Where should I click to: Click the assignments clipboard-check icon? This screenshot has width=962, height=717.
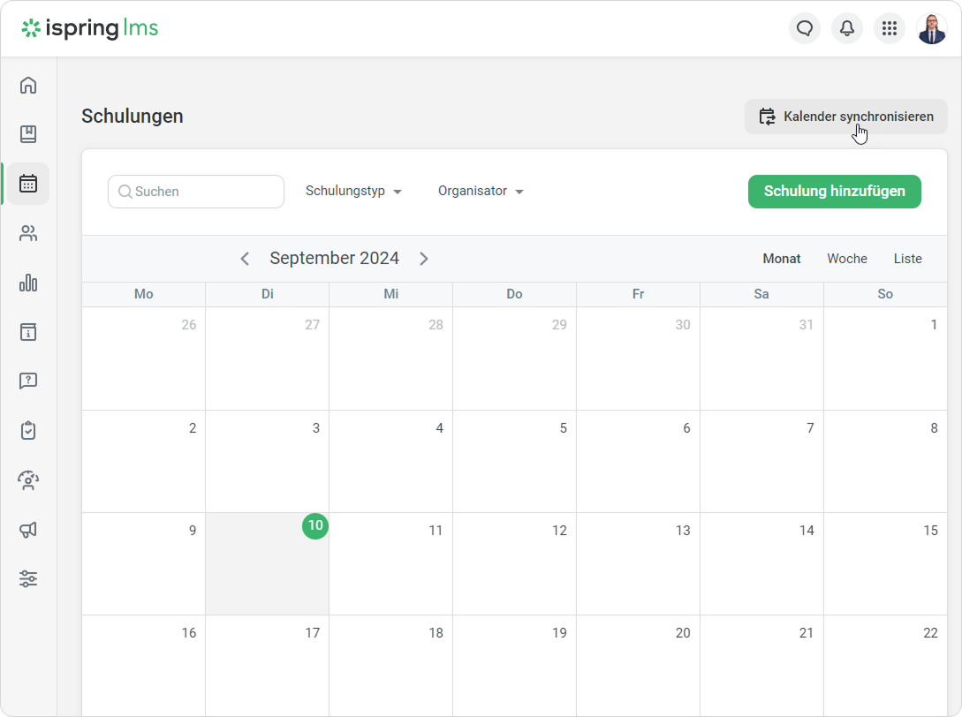coord(28,431)
